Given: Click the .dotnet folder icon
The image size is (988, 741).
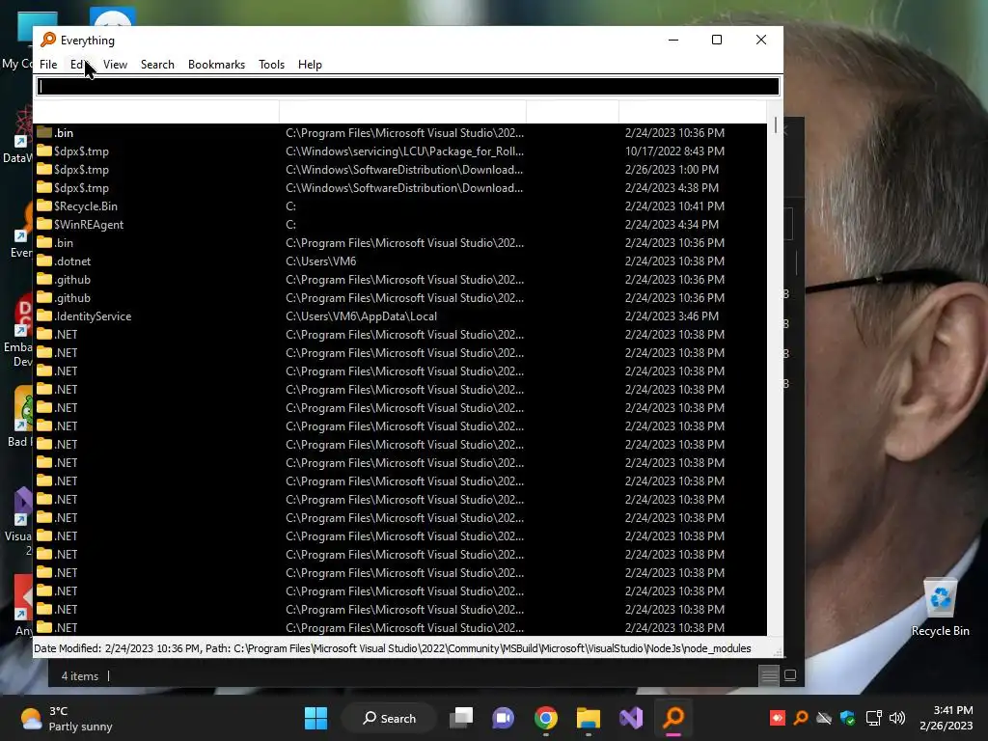Looking at the screenshot, I should [x=44, y=261].
